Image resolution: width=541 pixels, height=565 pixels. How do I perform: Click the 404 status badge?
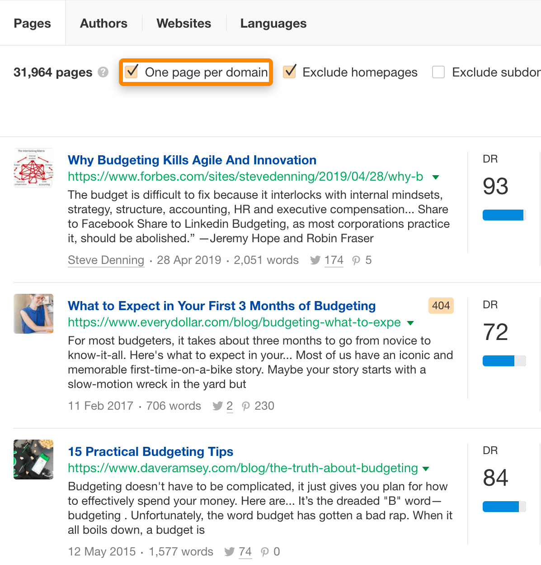[441, 306]
